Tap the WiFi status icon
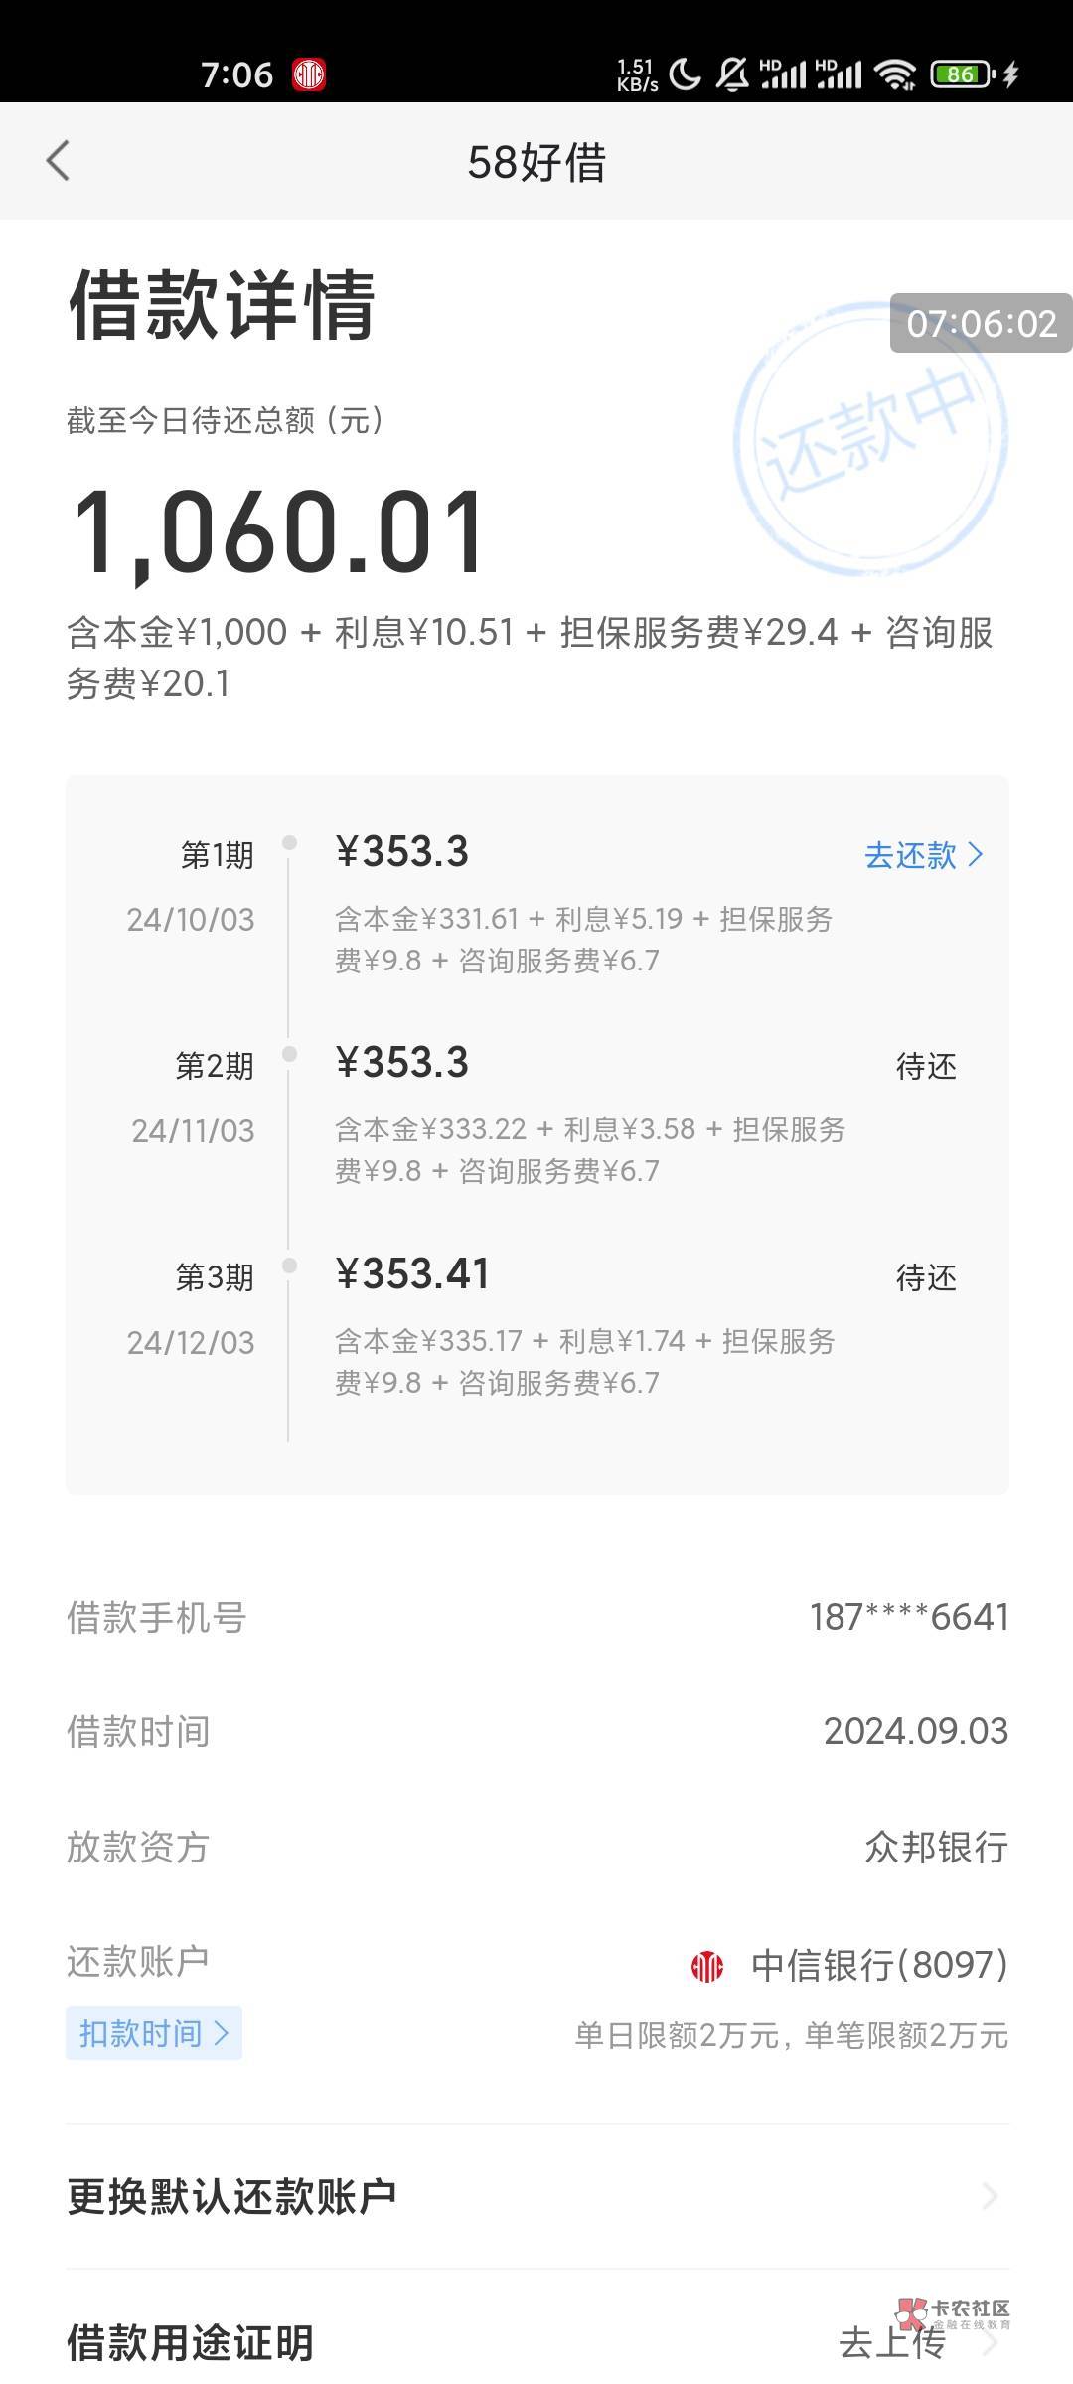This screenshot has height=2384, width=1073. pyautogui.click(x=895, y=74)
